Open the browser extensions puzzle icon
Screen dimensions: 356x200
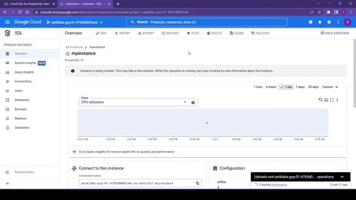pos(329,12)
